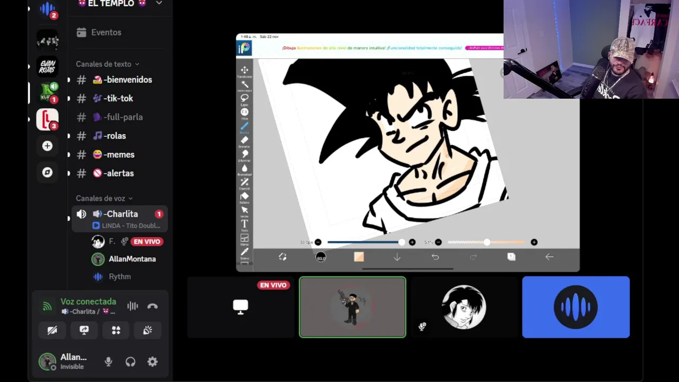Select the magic wand tool
The width and height of the screenshot is (679, 382).
click(x=245, y=85)
